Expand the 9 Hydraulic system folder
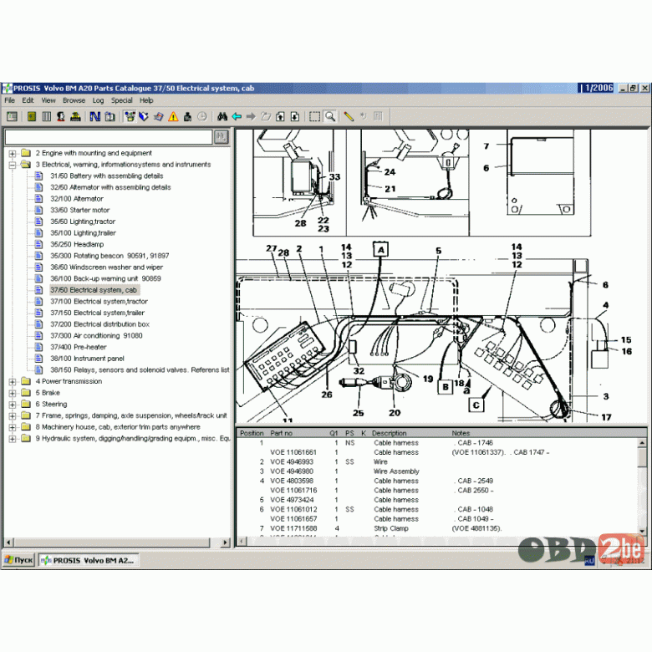Image resolution: width=652 pixels, height=652 pixels. 13,439
